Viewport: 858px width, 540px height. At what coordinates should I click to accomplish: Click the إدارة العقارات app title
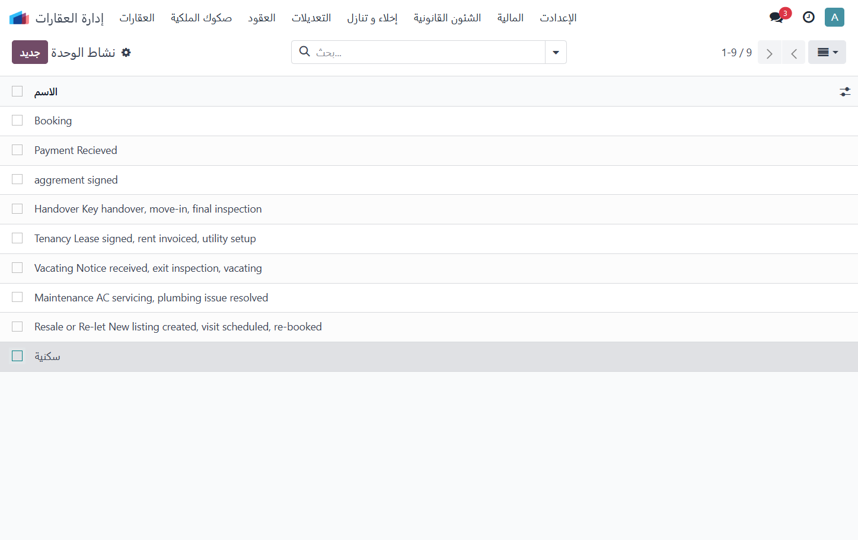[x=69, y=18]
